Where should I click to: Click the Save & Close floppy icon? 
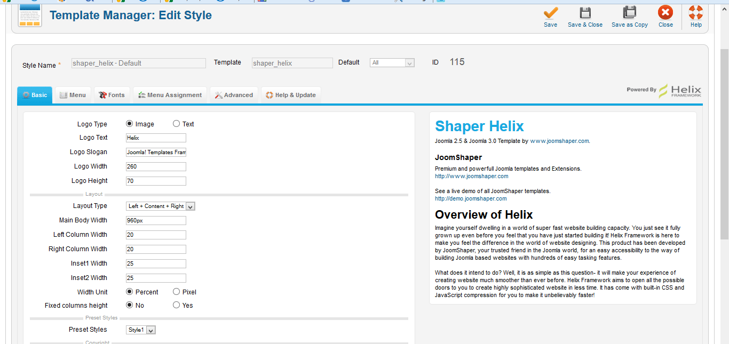(585, 13)
